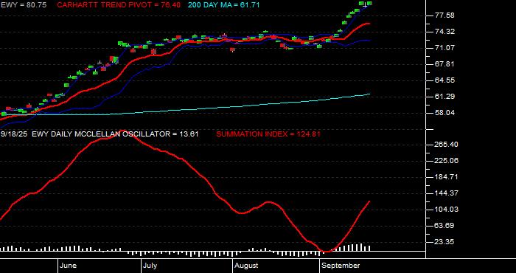This screenshot has width=516, height=273.
Task: Click the 23.35 summation axis value
Action: [x=444, y=242]
